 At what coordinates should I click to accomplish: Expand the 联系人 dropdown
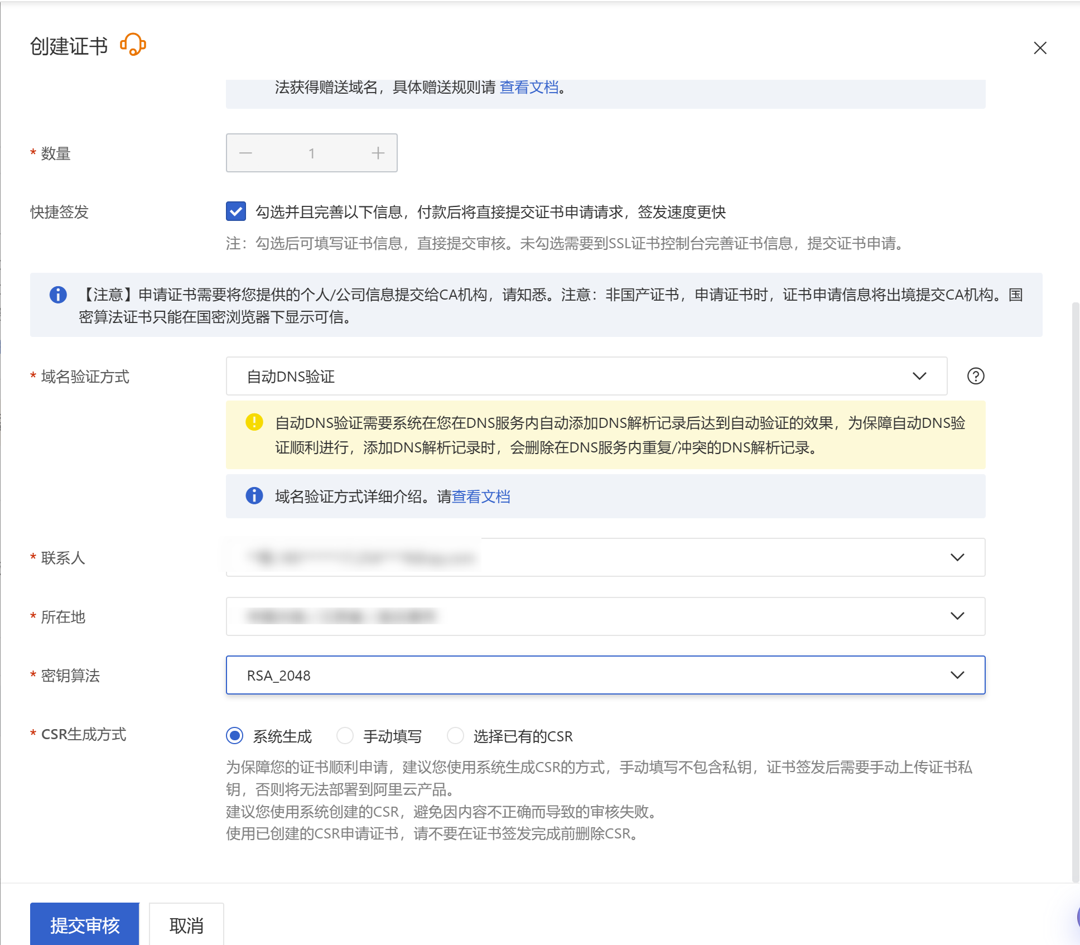point(605,557)
